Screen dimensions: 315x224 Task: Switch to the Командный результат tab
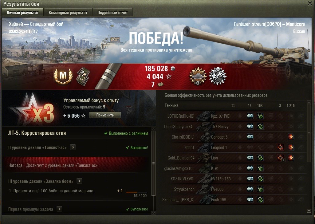68,13
